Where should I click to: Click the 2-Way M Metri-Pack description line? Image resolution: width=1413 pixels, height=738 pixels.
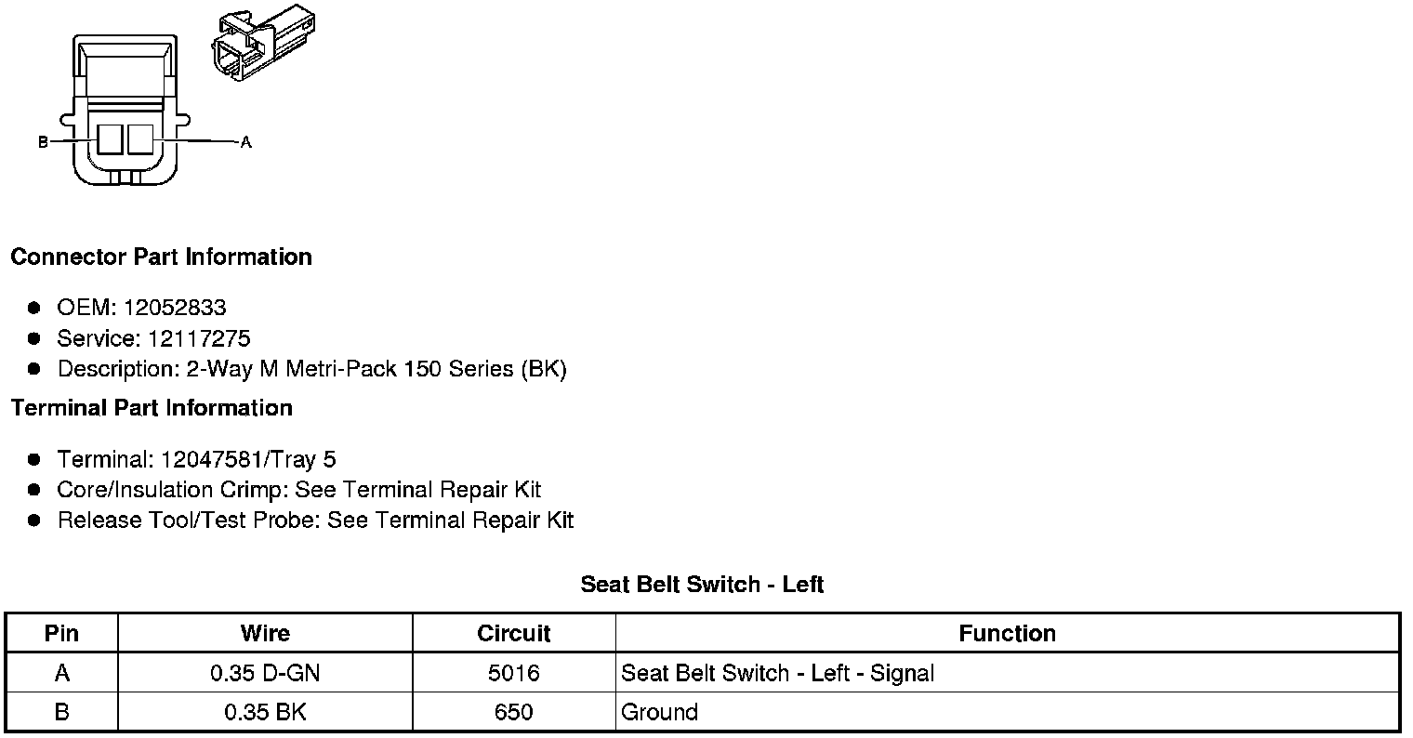(311, 369)
